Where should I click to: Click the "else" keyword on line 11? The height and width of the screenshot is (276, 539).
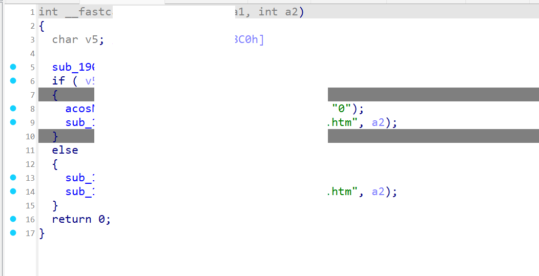pos(65,150)
